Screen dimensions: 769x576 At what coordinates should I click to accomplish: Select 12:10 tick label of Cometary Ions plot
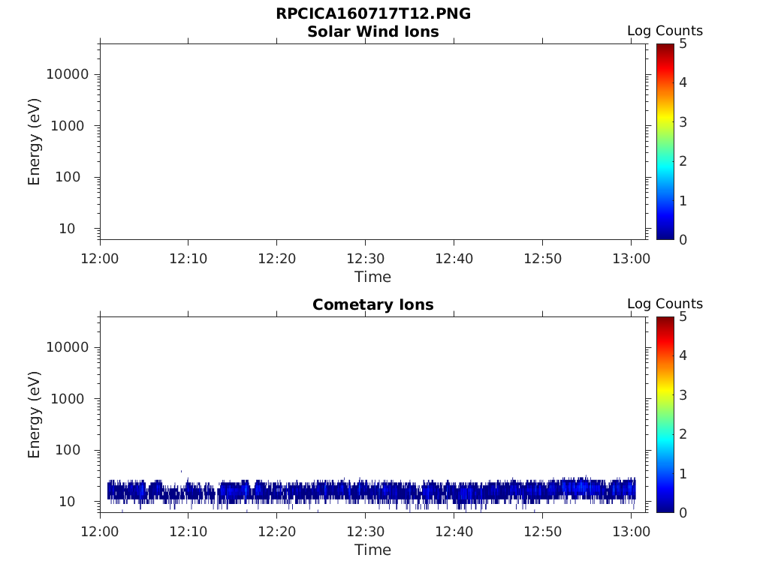click(x=188, y=532)
